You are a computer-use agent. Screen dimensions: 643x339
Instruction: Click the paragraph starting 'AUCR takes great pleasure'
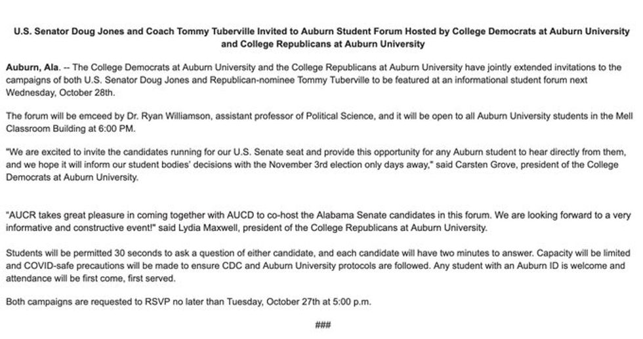coord(318,222)
